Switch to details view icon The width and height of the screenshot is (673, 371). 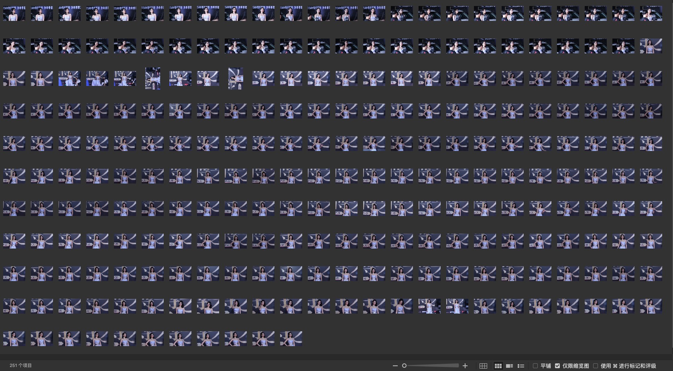pyautogui.click(x=509, y=366)
